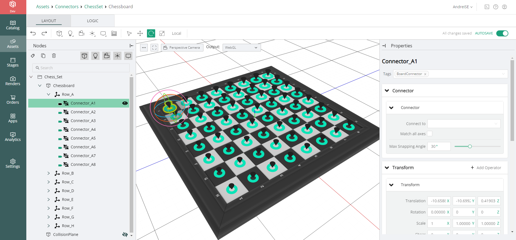Open Renders in left sidebar
The width and height of the screenshot is (516, 240).
pyautogui.click(x=13, y=81)
